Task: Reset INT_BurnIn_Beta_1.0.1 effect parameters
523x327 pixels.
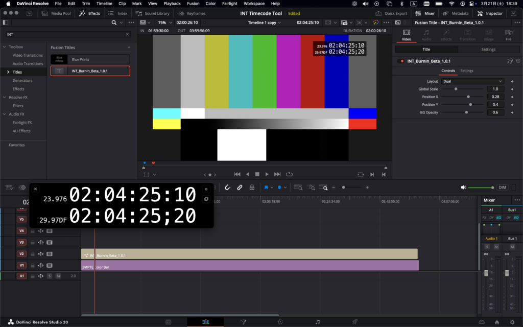Action: coord(518,61)
